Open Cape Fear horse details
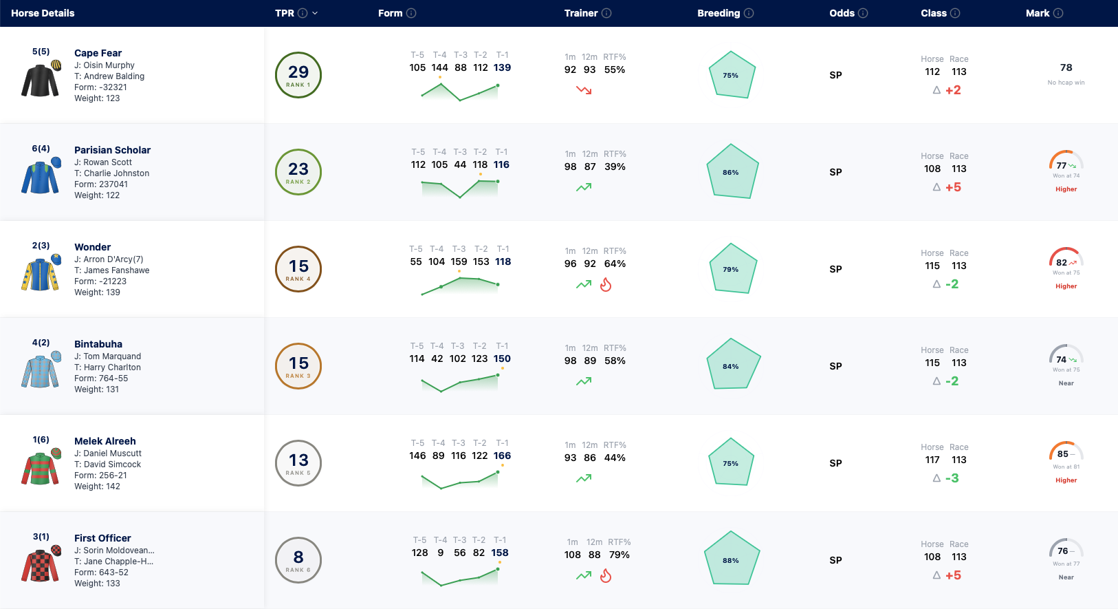The width and height of the screenshot is (1118, 609). pos(98,53)
